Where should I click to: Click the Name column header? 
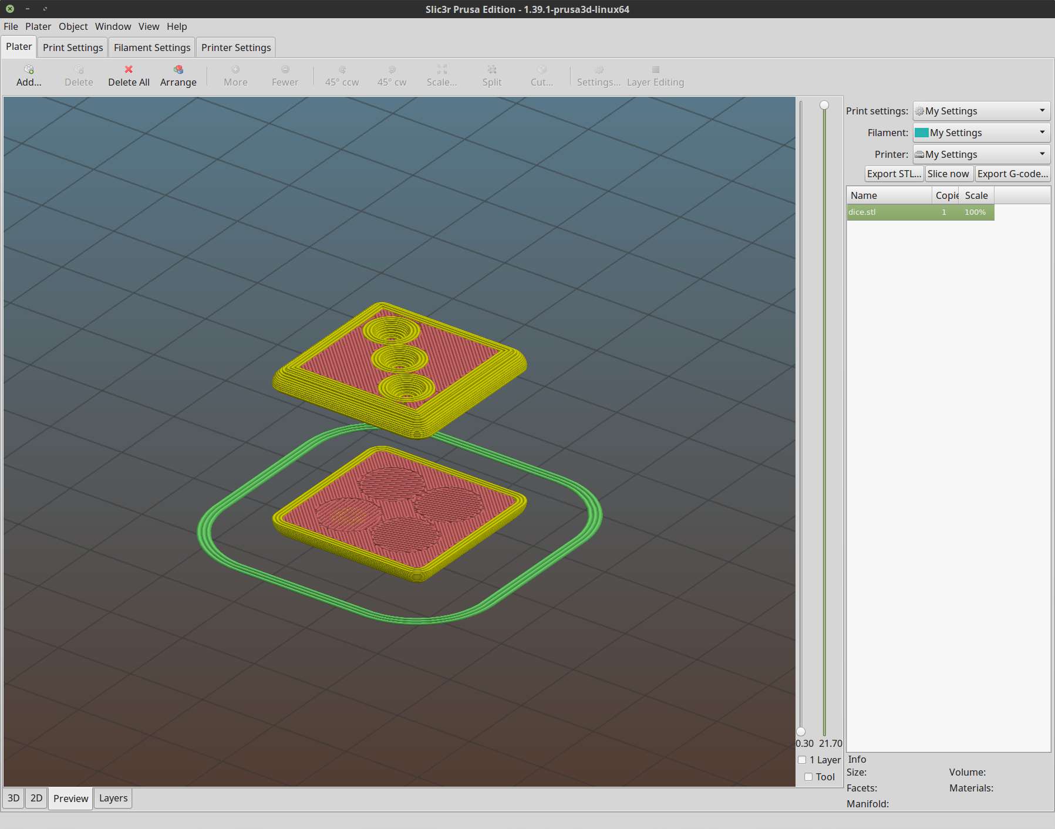point(889,195)
